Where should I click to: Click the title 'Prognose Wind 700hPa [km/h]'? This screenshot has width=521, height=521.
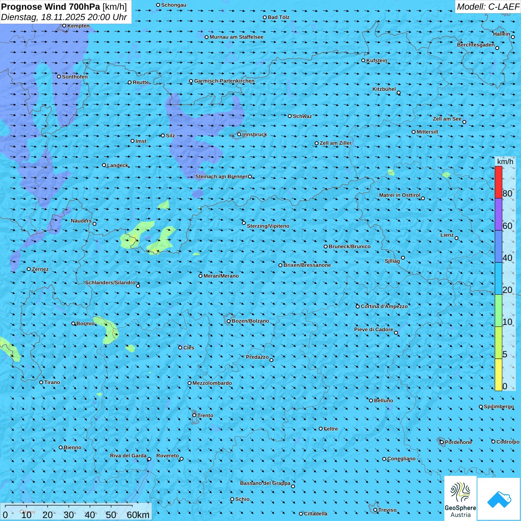64,7
